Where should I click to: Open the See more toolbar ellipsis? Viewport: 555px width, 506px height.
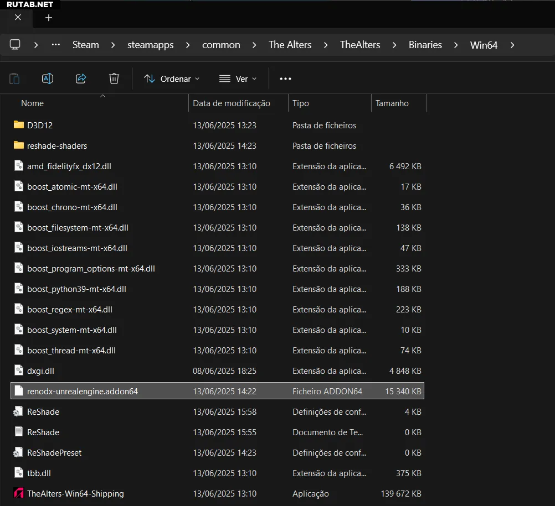point(285,79)
